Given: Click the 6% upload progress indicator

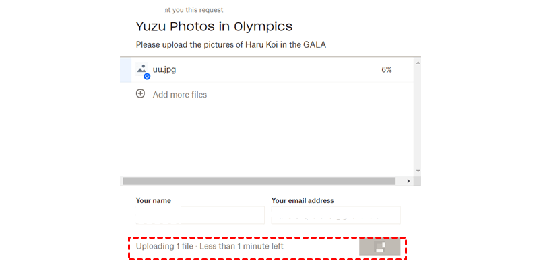Looking at the screenshot, I should click(x=387, y=69).
